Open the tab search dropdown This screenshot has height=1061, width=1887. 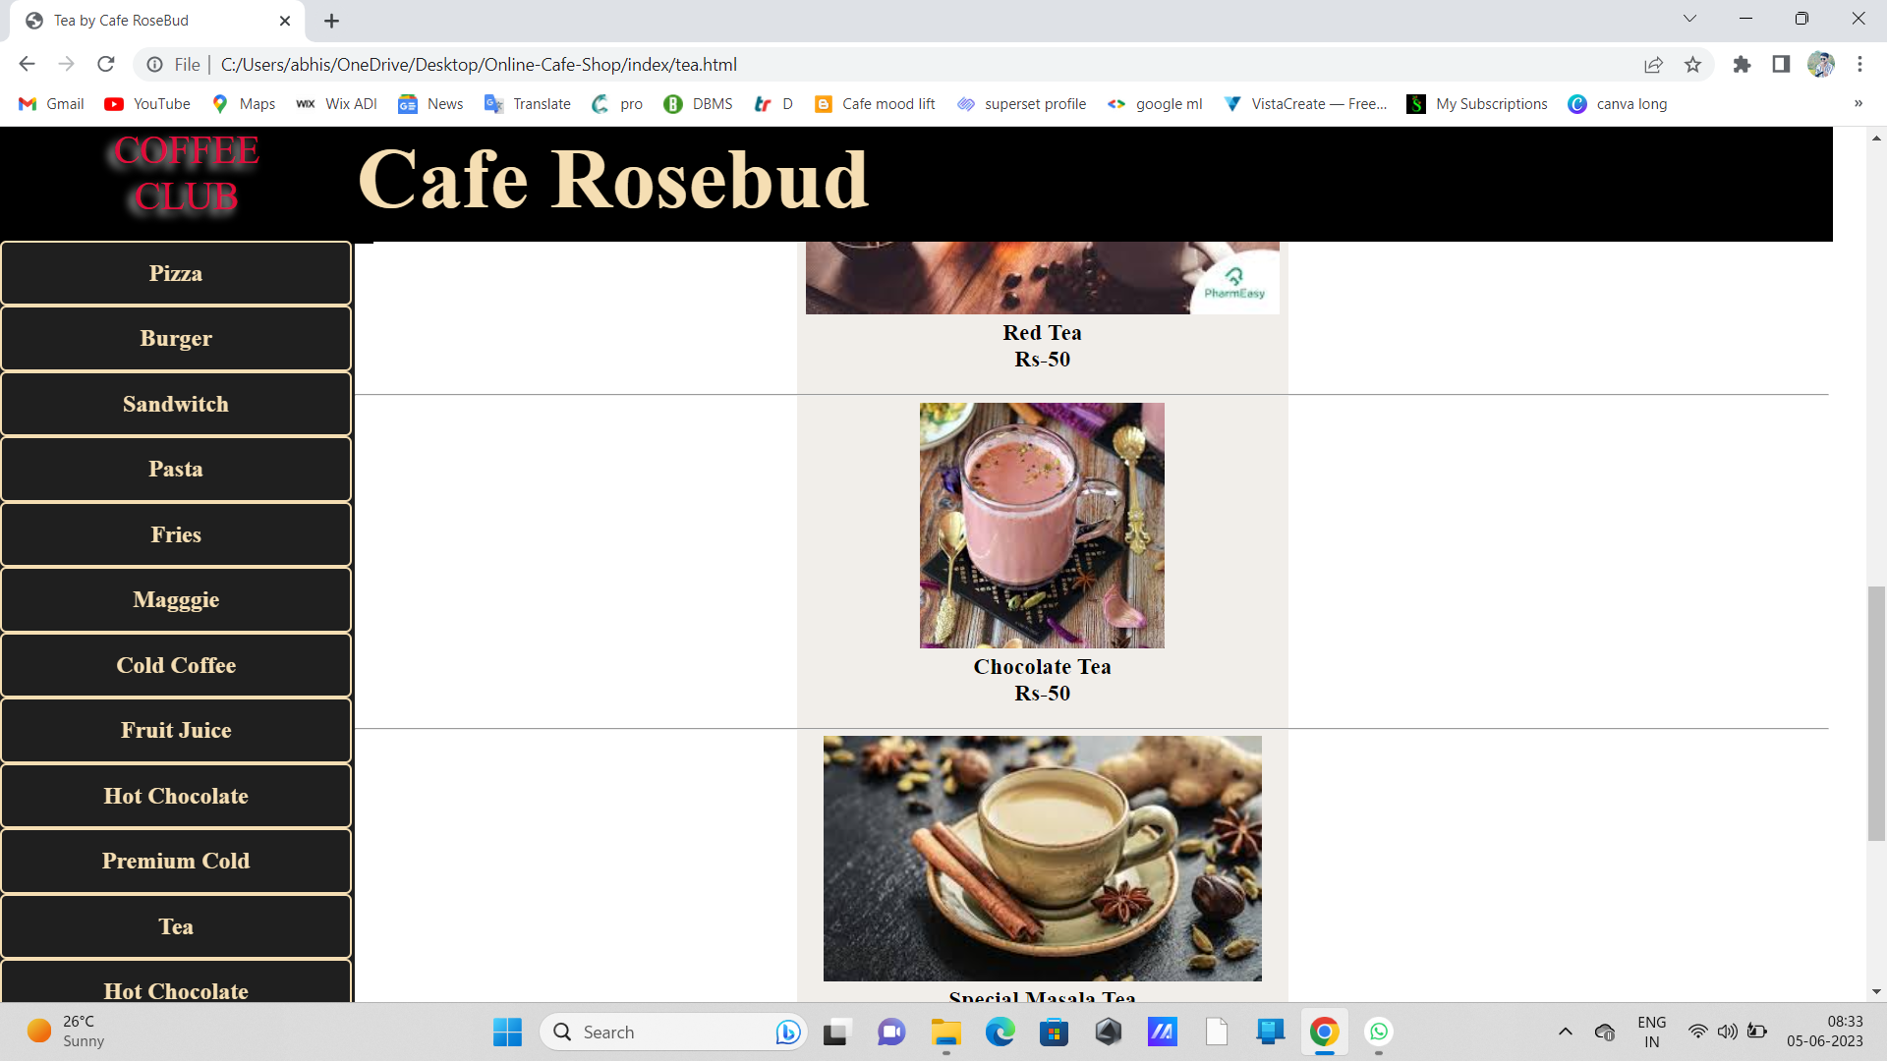point(1688,18)
